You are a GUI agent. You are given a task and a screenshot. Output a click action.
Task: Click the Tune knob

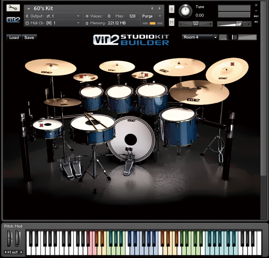tap(185, 11)
